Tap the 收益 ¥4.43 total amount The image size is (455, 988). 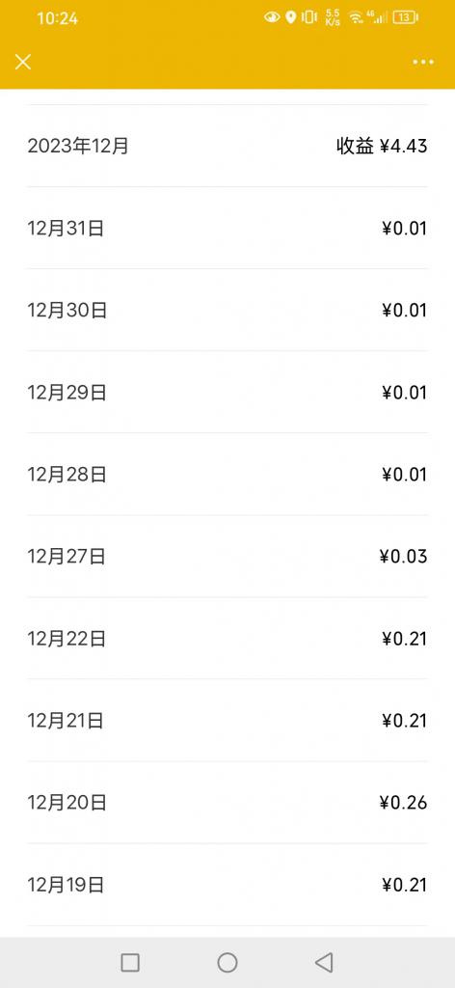pos(382,147)
